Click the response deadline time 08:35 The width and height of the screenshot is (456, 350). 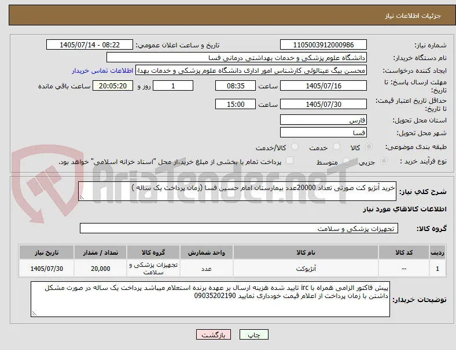click(x=236, y=85)
